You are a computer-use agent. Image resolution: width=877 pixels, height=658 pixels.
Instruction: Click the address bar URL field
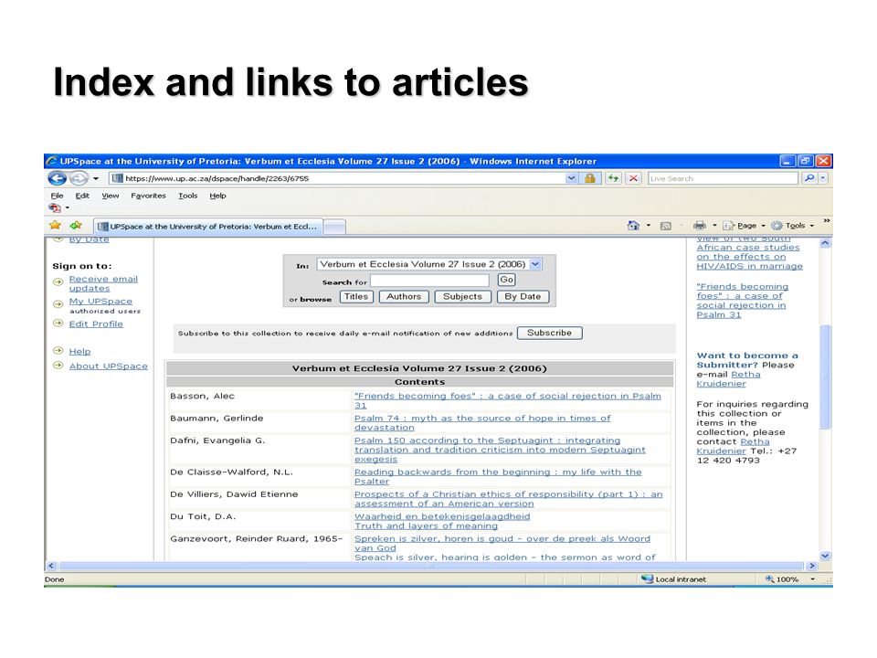337,178
